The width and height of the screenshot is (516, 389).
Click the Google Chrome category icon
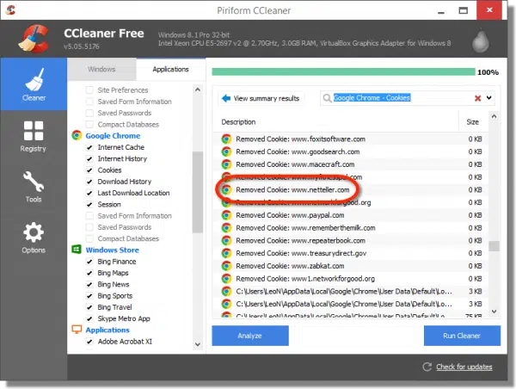77,135
